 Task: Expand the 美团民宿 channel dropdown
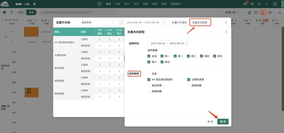tap(98, 23)
